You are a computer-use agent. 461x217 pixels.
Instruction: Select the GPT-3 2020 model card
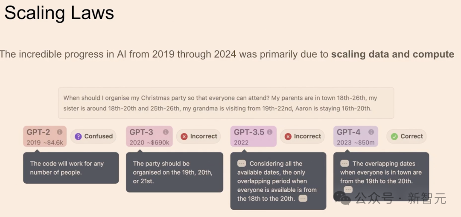point(149,136)
